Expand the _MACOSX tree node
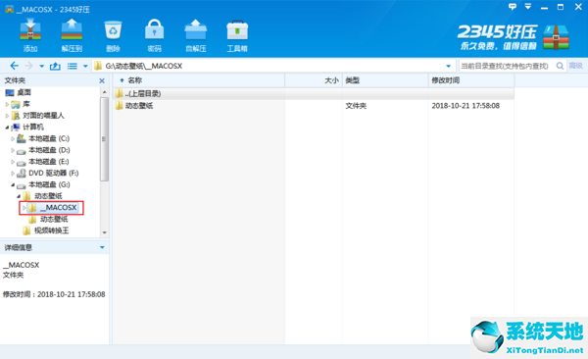The height and width of the screenshot is (359, 588). point(24,208)
